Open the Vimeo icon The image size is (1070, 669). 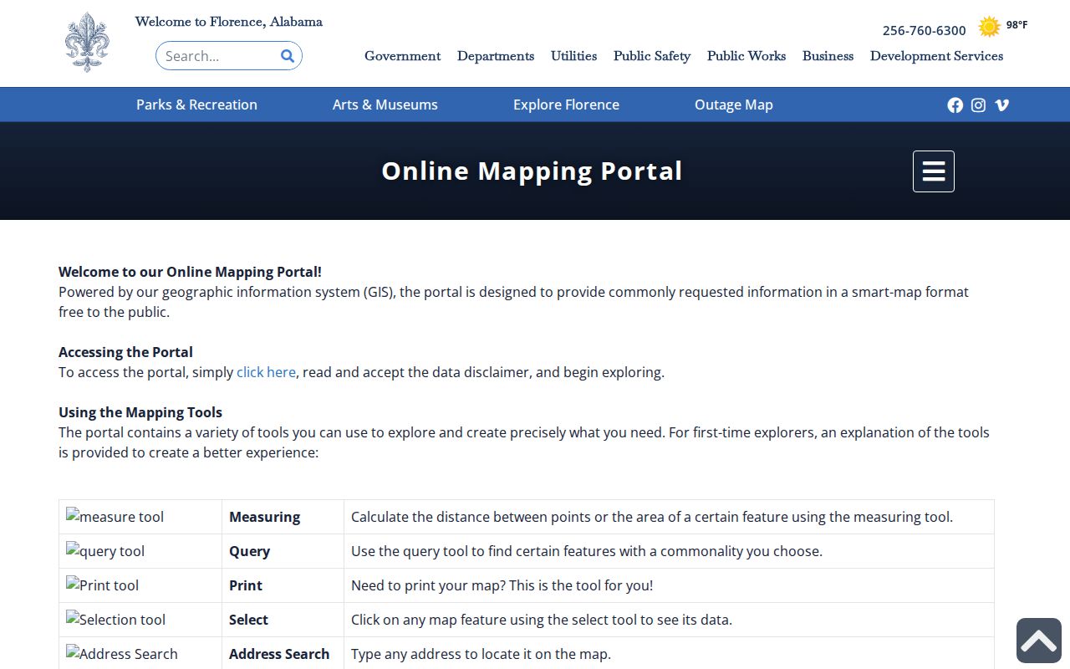click(x=1001, y=105)
